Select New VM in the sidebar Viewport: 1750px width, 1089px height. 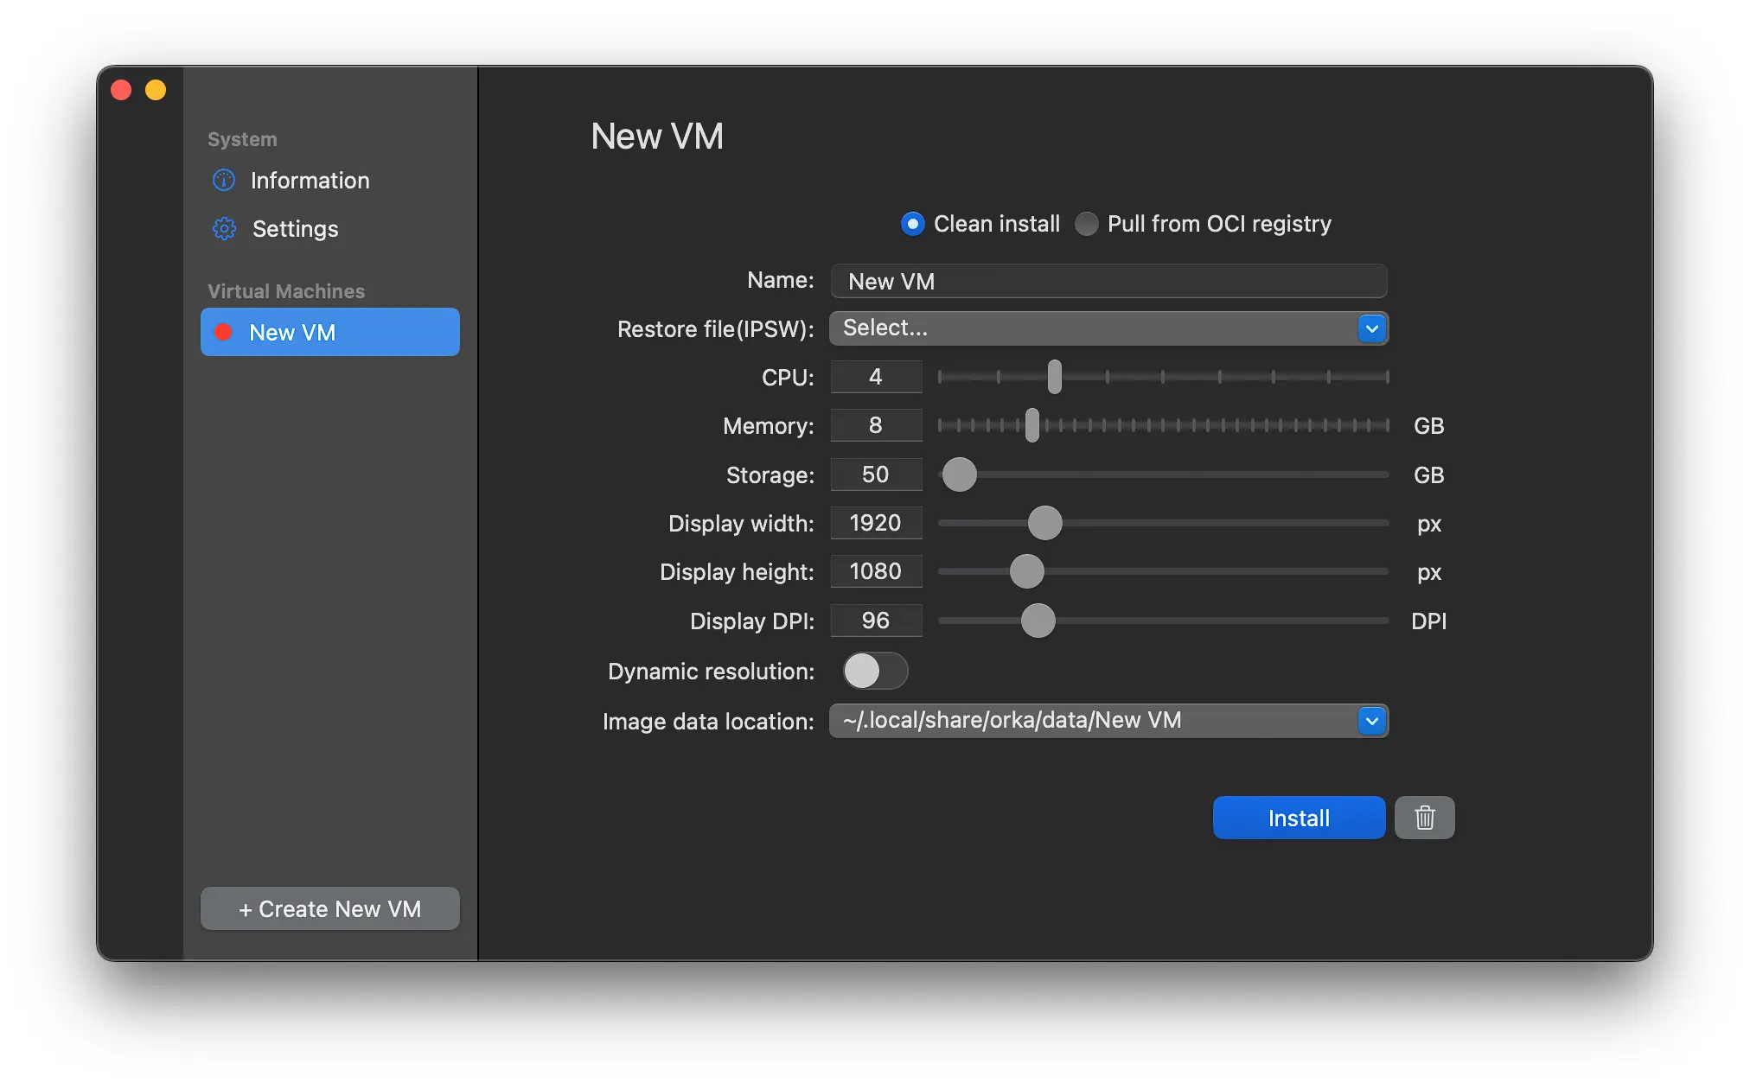coord(330,331)
